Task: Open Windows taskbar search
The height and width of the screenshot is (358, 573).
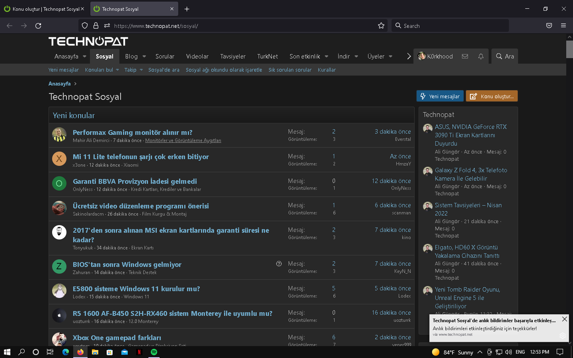Action: 21,352
